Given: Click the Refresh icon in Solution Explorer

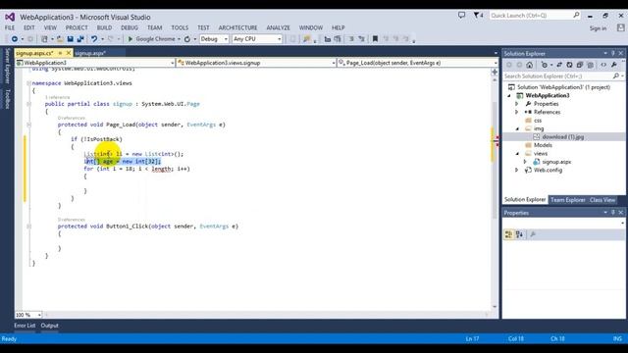Looking at the screenshot, I should (x=569, y=65).
